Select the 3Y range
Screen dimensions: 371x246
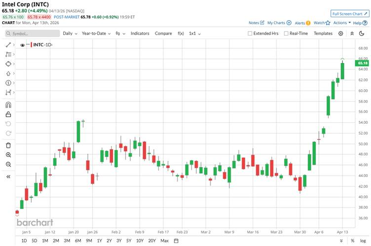[119, 241]
